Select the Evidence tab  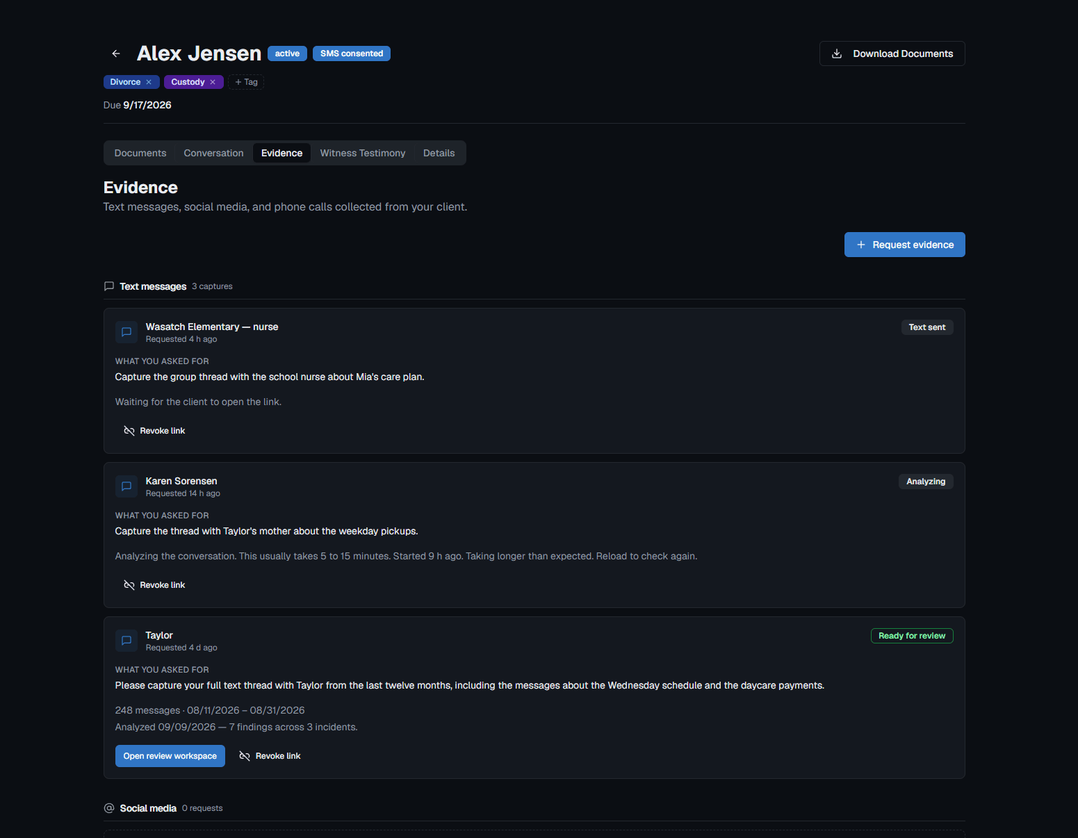click(281, 153)
